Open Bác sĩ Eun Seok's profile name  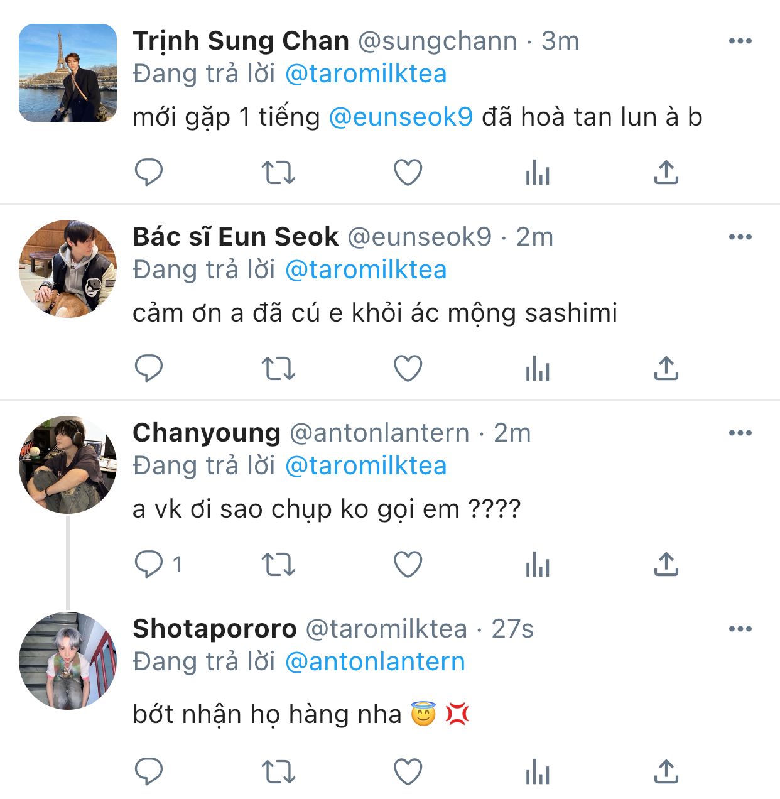click(236, 237)
